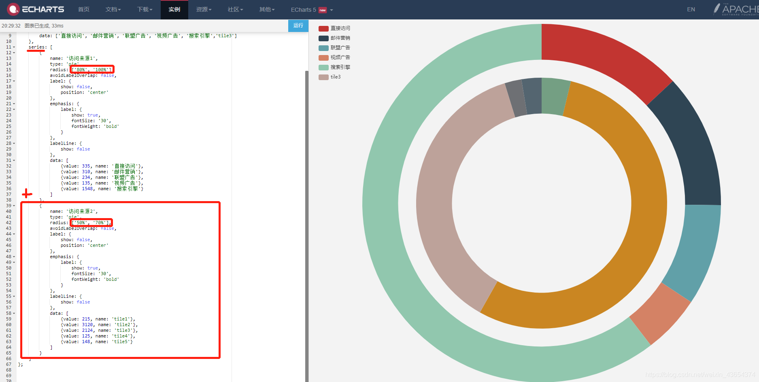Toggle the 直接访问 legend swatch
Viewport: 759px width, 382px height.
pyautogui.click(x=323, y=28)
